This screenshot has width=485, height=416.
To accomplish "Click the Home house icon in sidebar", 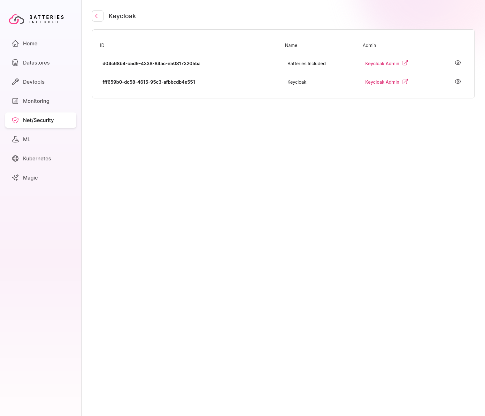I will point(15,43).
